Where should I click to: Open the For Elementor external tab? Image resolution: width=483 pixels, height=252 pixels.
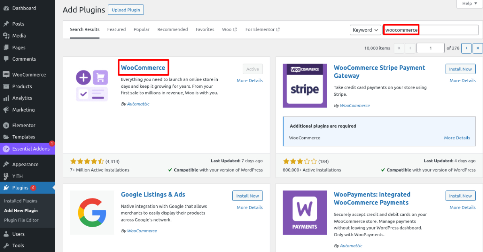point(262,29)
